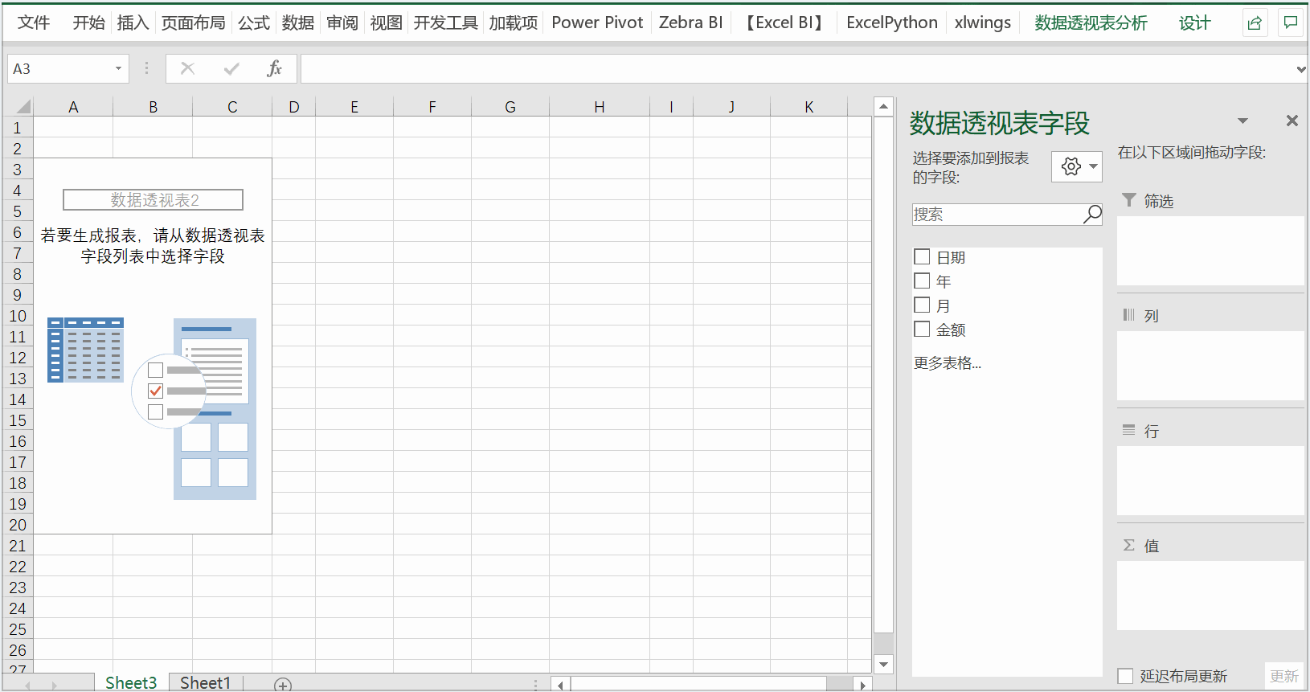Viewport: 1310px width, 692px height.
Task: Expand the Name Box dropdown
Action: 118,69
